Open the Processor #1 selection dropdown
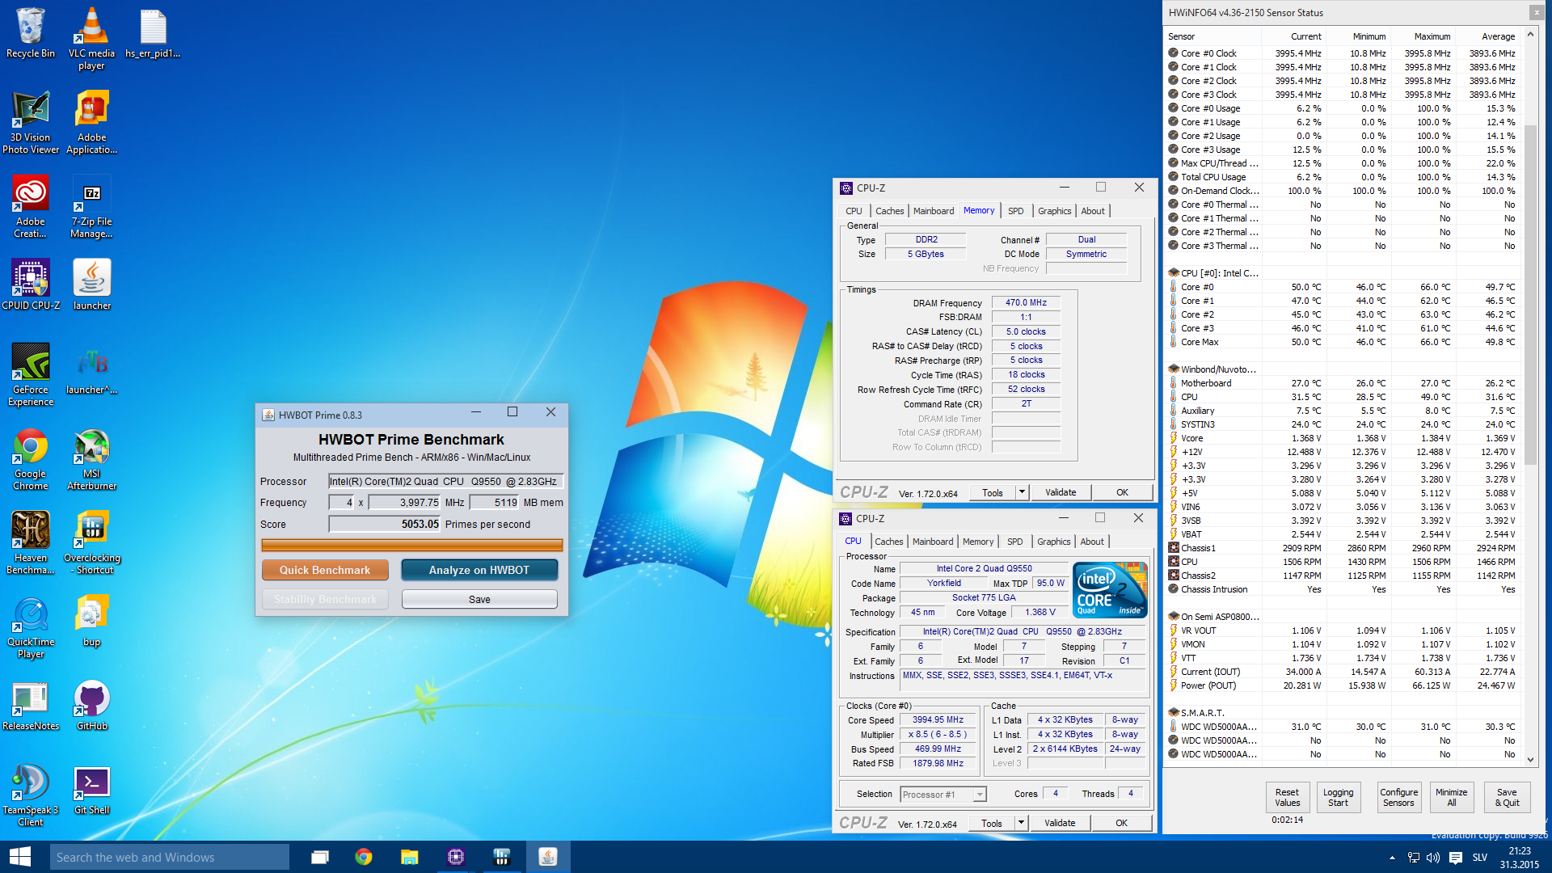This screenshot has width=1552, height=873. coord(943,795)
